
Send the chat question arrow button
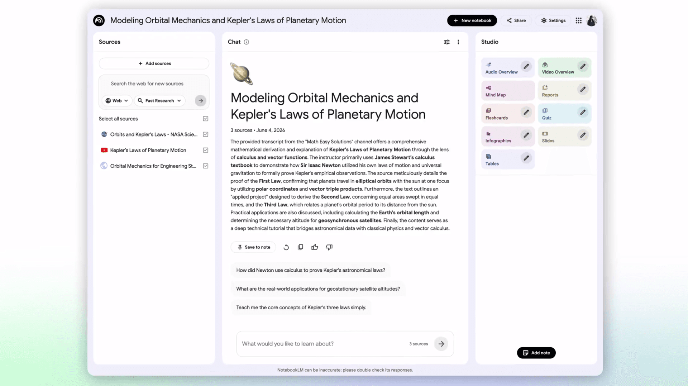coord(441,344)
